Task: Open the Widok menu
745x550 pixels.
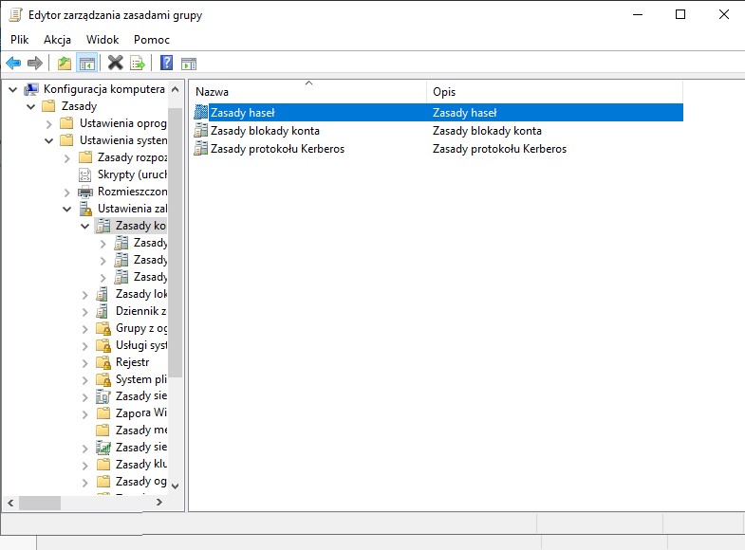Action: (x=102, y=40)
